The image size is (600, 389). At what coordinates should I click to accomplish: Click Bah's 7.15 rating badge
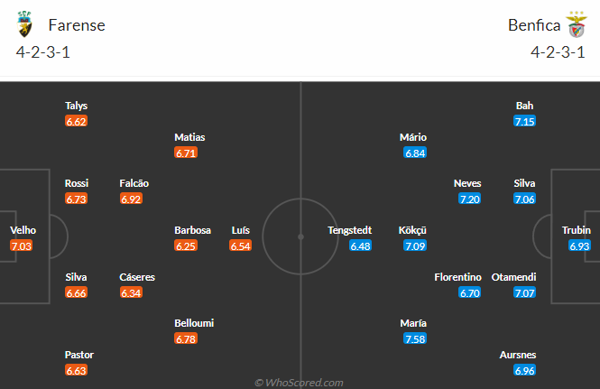coord(524,121)
